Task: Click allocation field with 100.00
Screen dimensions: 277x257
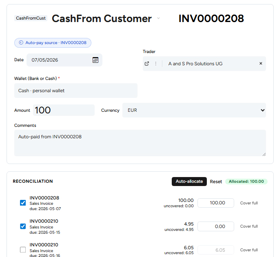Action: coord(216,203)
